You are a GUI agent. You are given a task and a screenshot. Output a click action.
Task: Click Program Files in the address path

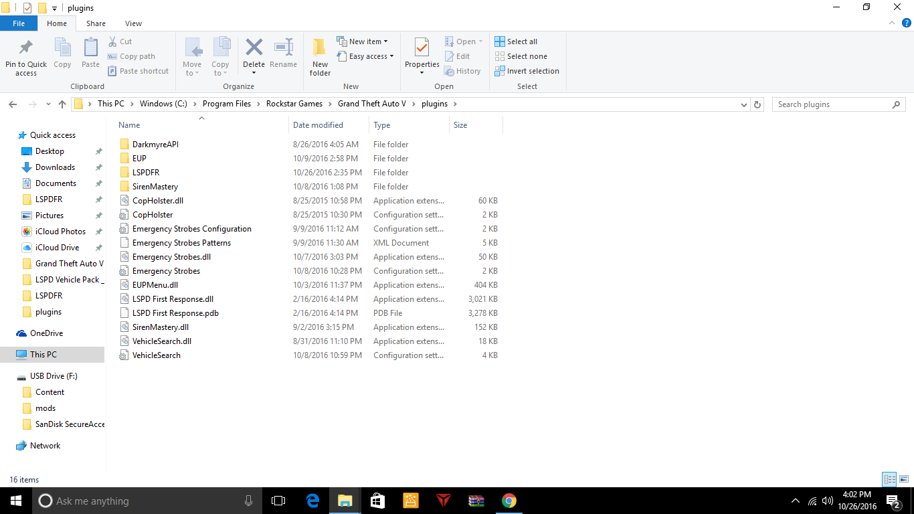[x=227, y=104]
